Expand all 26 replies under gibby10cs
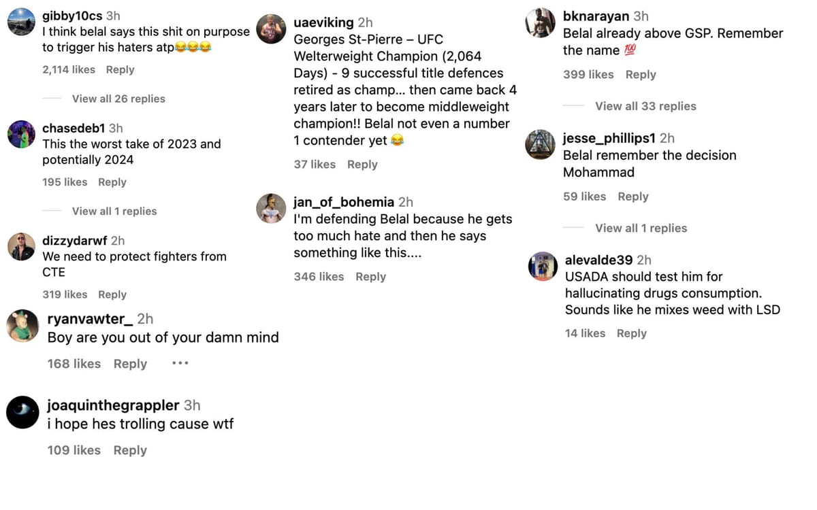 [118, 99]
